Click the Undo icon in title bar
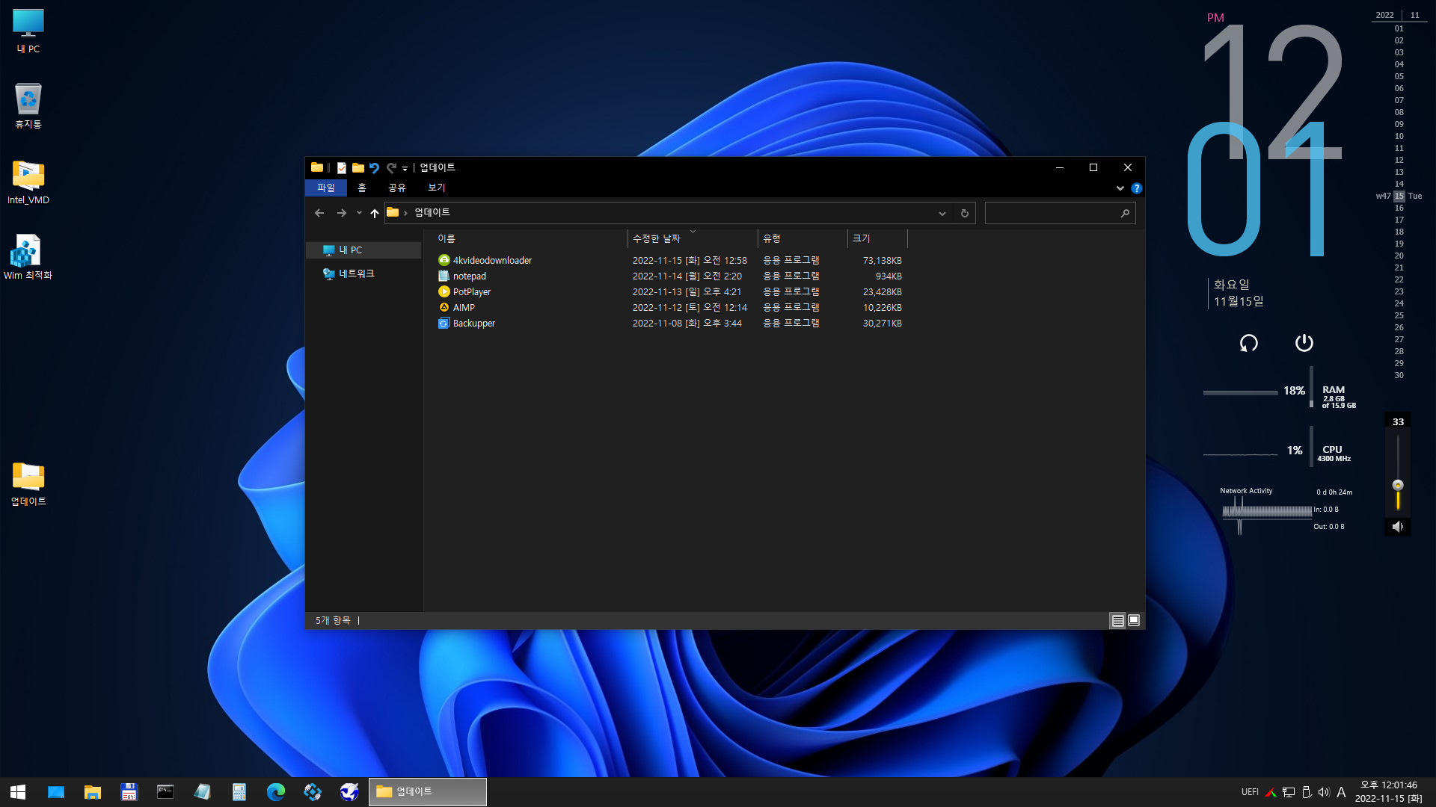The height and width of the screenshot is (807, 1436). click(x=374, y=167)
